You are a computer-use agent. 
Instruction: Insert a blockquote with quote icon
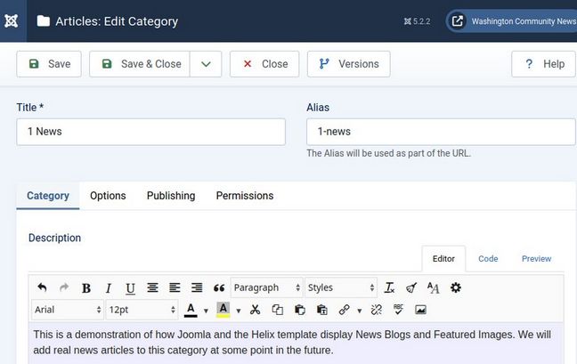click(219, 287)
